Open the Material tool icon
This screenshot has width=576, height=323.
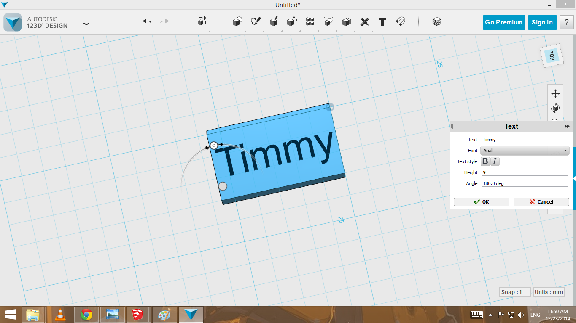[x=437, y=22]
